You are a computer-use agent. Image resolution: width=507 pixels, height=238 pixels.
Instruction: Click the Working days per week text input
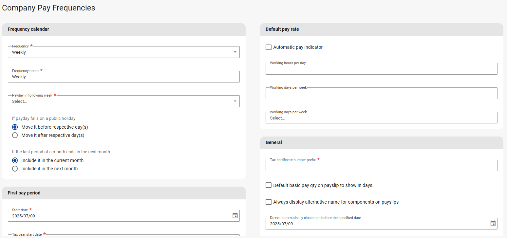pos(381,93)
